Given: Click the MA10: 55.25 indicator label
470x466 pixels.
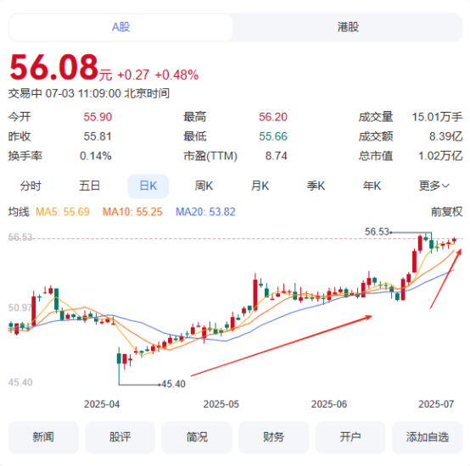Looking at the screenshot, I should coord(132,212).
